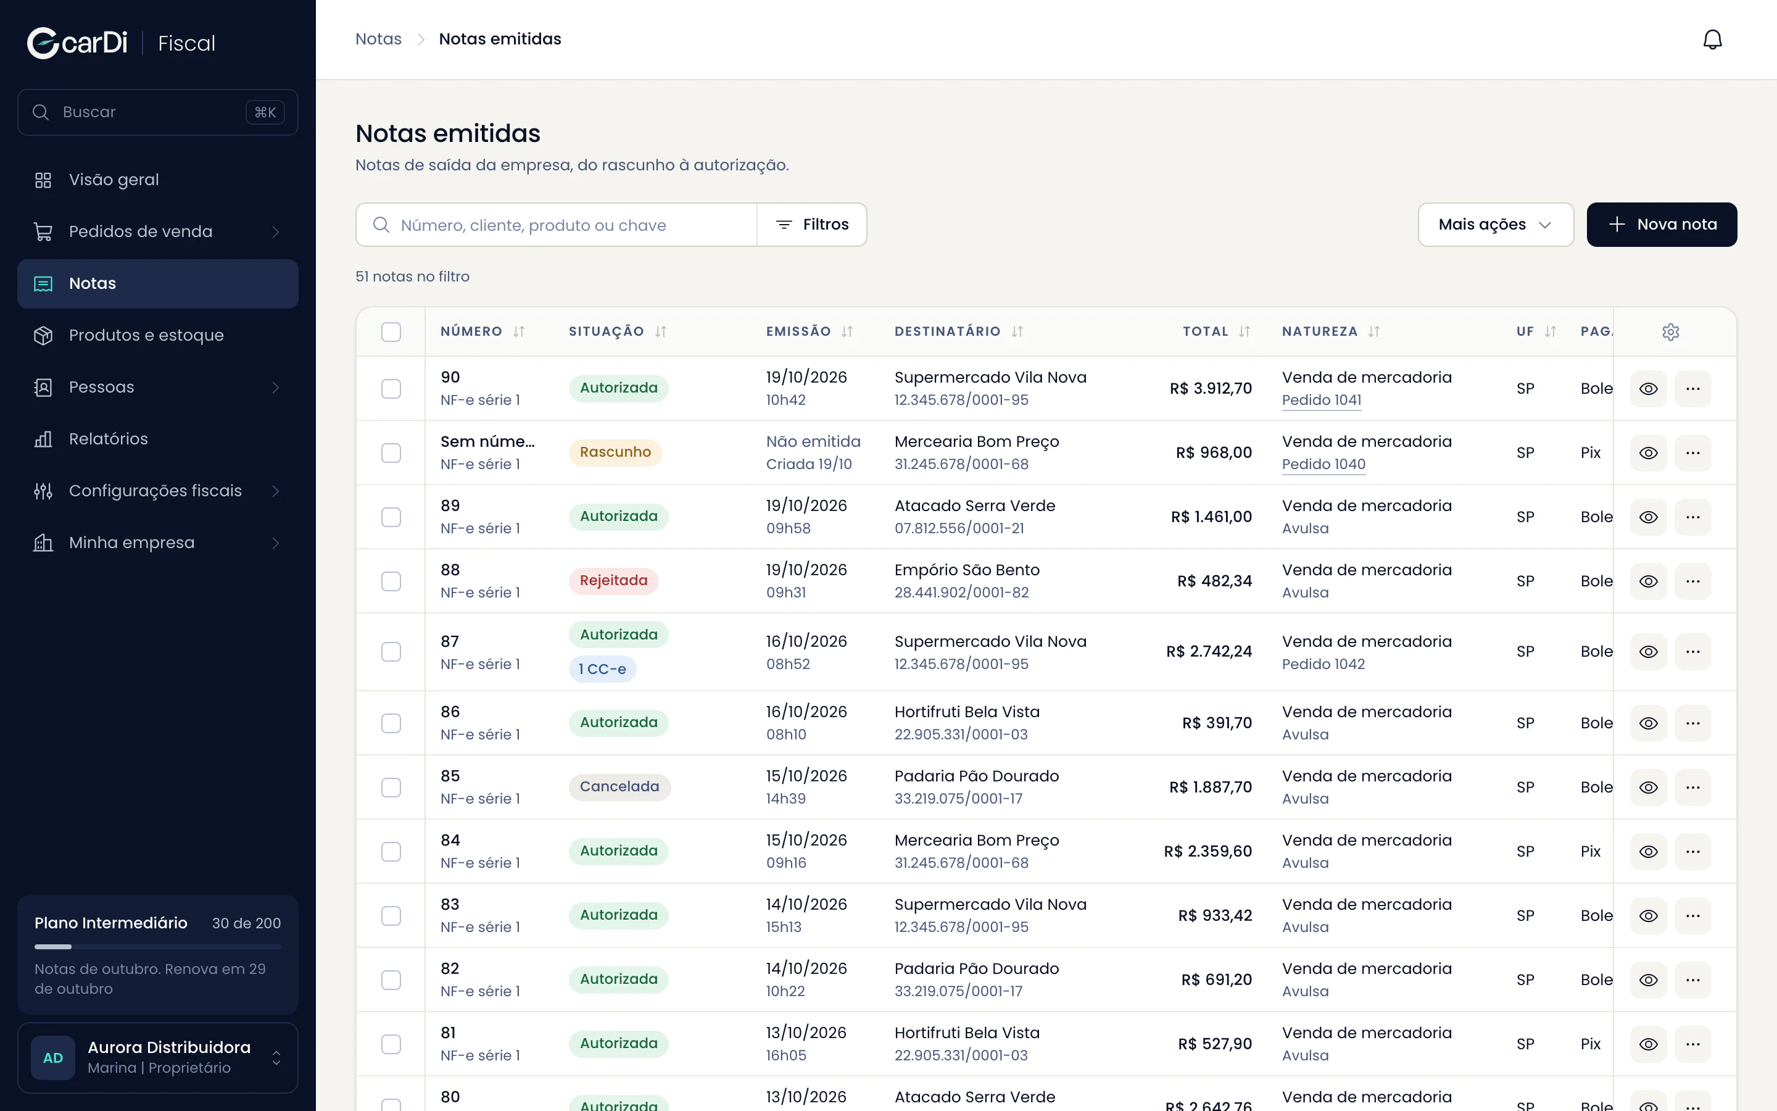Check the box for note 90

pyautogui.click(x=391, y=389)
